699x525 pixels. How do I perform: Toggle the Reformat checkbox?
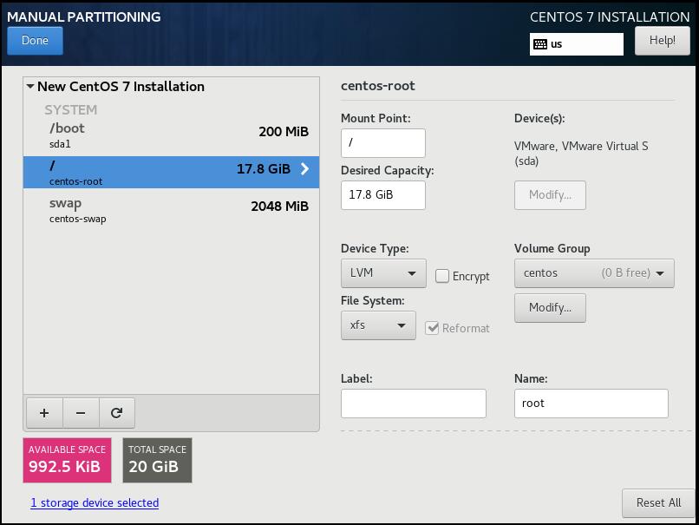(x=432, y=328)
